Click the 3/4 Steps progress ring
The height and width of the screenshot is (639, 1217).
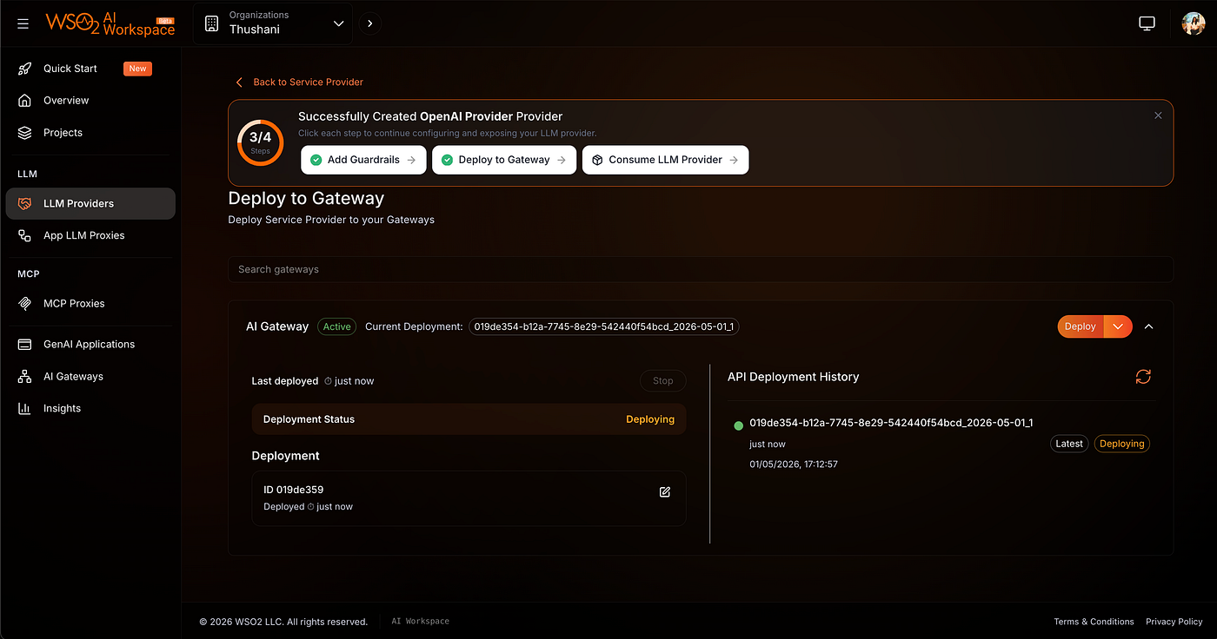[260, 142]
